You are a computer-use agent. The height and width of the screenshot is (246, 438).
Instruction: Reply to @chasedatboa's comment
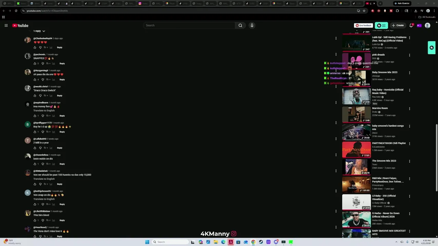pos(62,164)
